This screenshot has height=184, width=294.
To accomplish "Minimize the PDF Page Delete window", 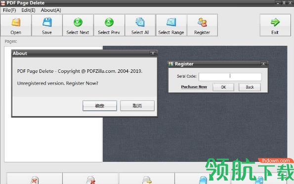I will pos(278,3).
